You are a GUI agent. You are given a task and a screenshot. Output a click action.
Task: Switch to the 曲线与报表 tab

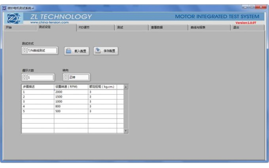click(209, 28)
